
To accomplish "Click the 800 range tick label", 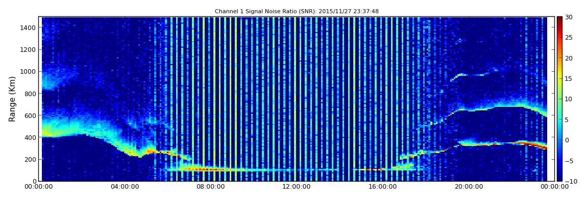I will 30,94.
